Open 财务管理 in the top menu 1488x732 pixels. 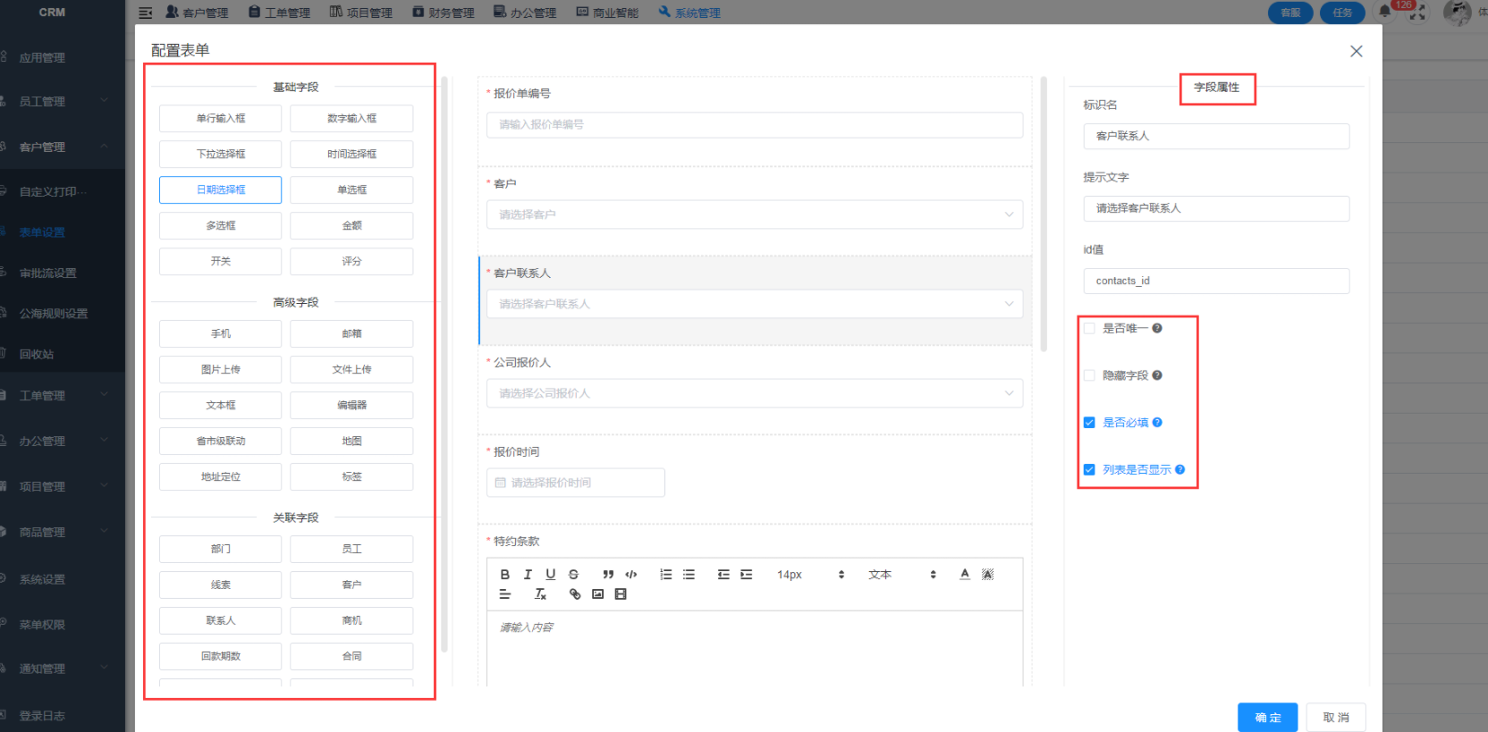[444, 13]
